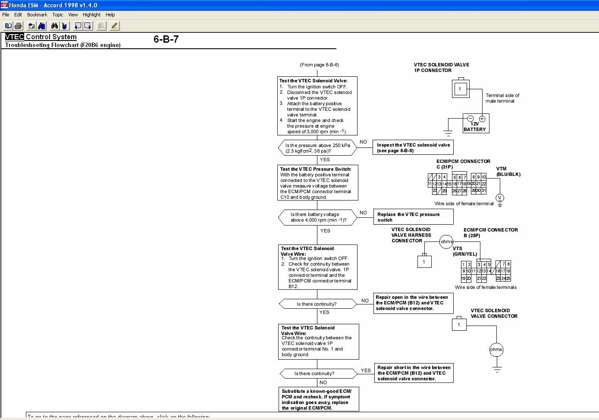Open the Bookmark menu
Viewport: 599px width, 420px height.
(x=37, y=15)
